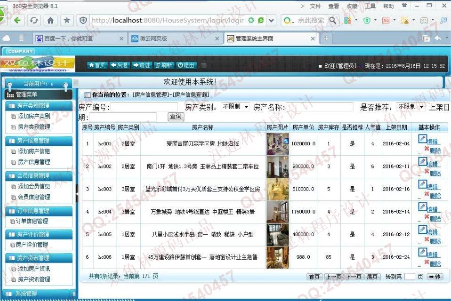Click delete icon for hc003 row
Image resolution: width=451 pixels, height=301 pixels.
pos(427,194)
